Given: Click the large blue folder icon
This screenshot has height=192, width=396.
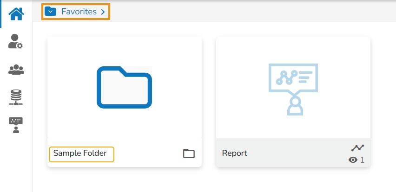Looking at the screenshot, I should pyautogui.click(x=125, y=88).
